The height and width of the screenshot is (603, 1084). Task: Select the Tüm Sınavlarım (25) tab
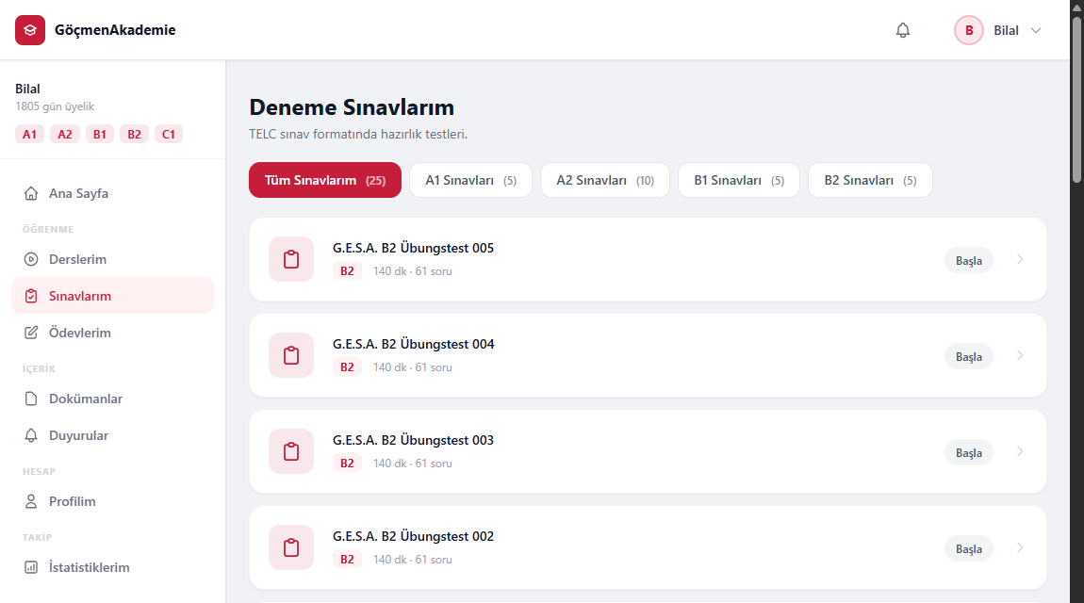point(325,180)
